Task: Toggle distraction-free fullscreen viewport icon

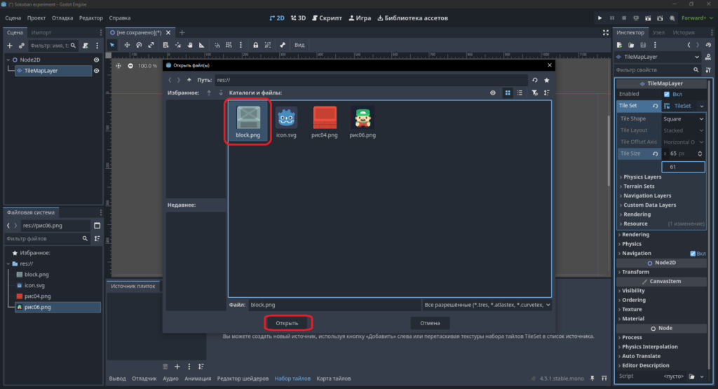Action: (x=605, y=32)
